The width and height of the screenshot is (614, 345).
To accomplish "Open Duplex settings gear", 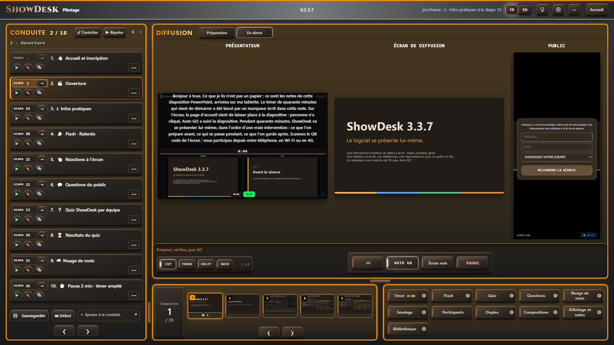I will (512, 312).
